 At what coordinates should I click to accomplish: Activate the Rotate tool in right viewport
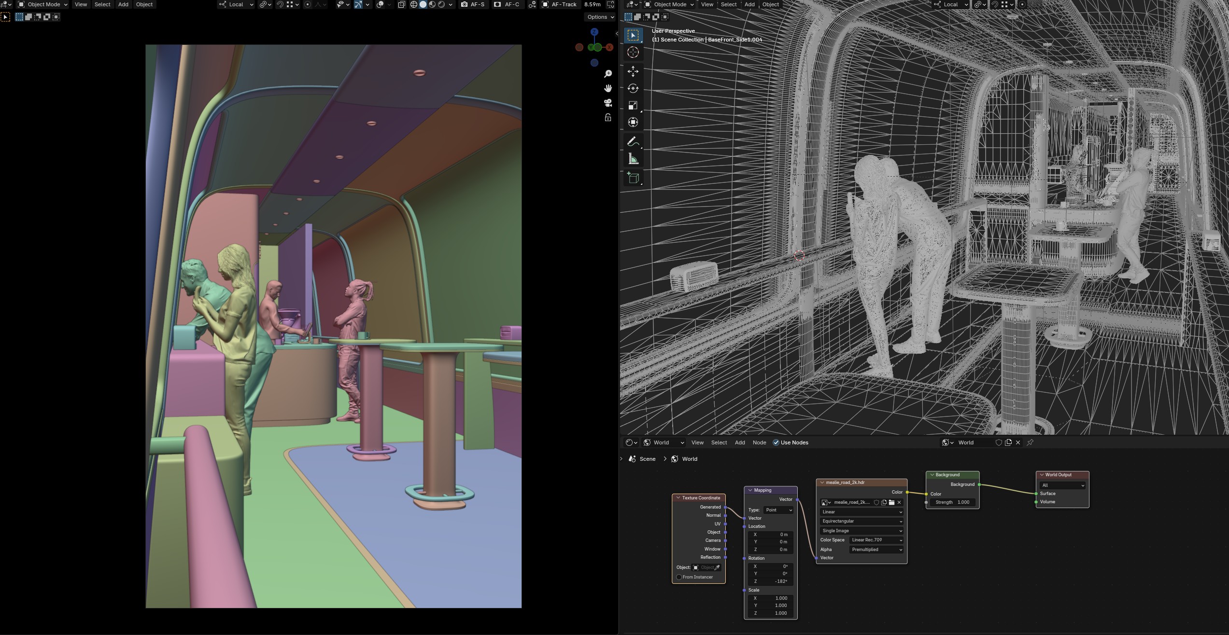pyautogui.click(x=633, y=88)
